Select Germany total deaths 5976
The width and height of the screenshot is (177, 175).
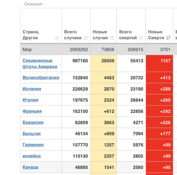coord(138,145)
